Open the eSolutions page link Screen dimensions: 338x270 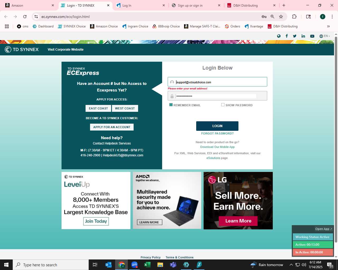point(213,158)
